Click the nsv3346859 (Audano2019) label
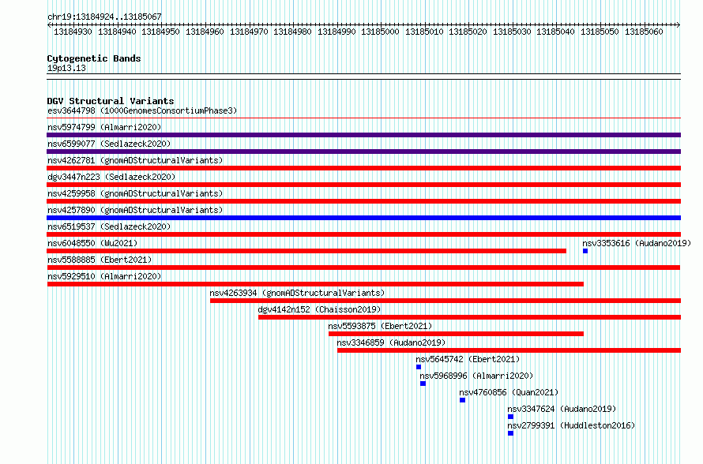 [x=392, y=342]
